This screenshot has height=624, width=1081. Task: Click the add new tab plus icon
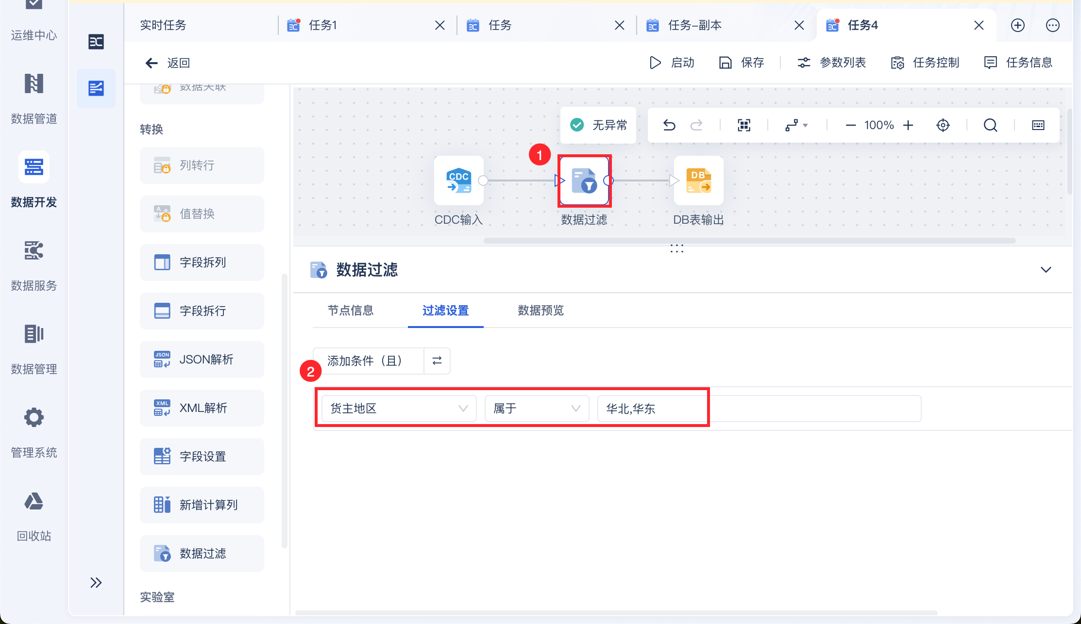click(x=1017, y=25)
